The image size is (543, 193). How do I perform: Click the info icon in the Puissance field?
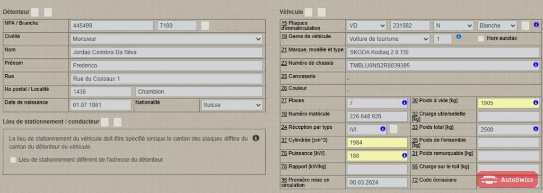pos(404,155)
